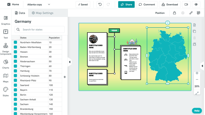Zoom in with the plus button
The height and width of the screenshot is (115, 205).
197,73
